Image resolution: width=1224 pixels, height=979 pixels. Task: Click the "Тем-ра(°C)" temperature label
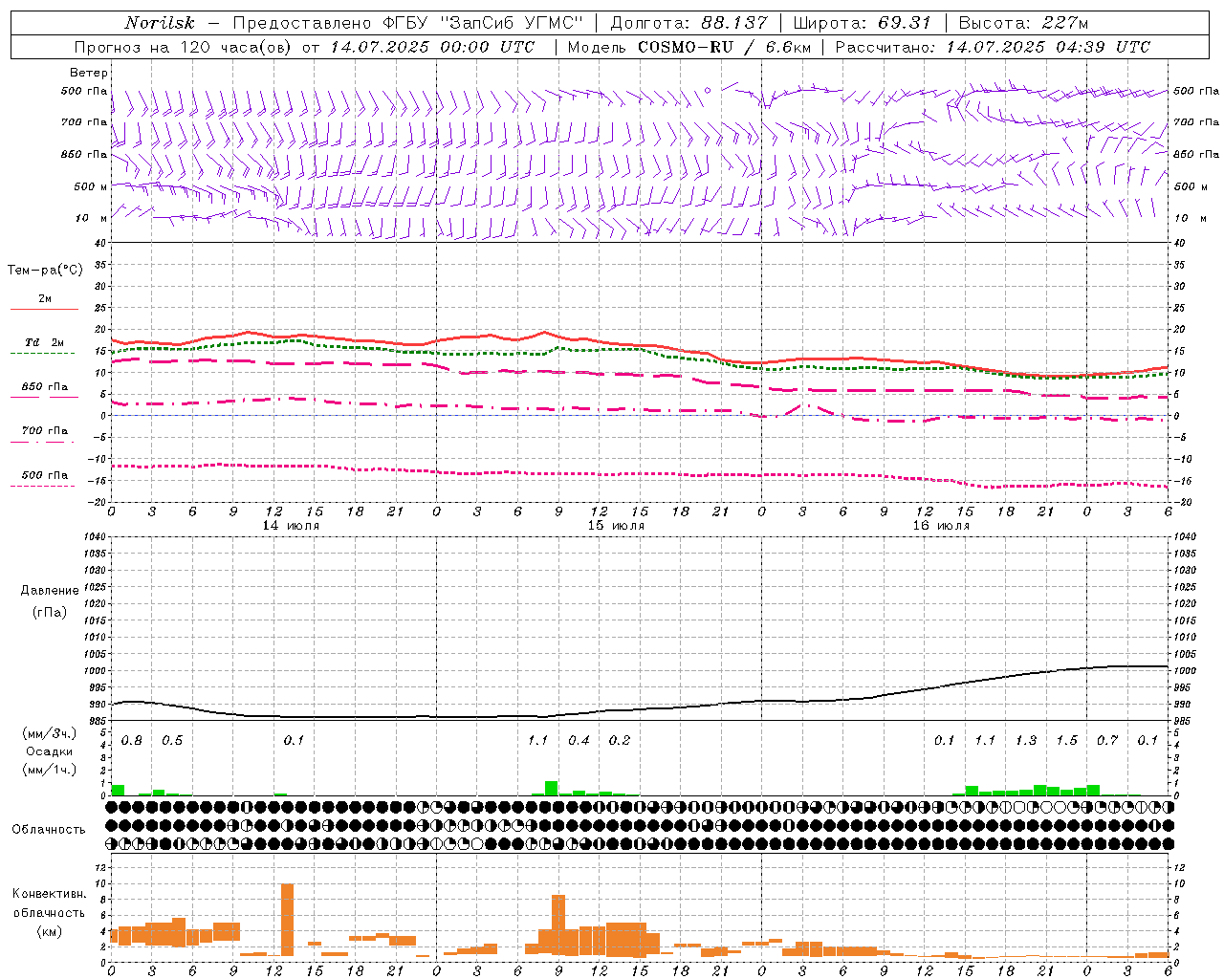coord(45,270)
